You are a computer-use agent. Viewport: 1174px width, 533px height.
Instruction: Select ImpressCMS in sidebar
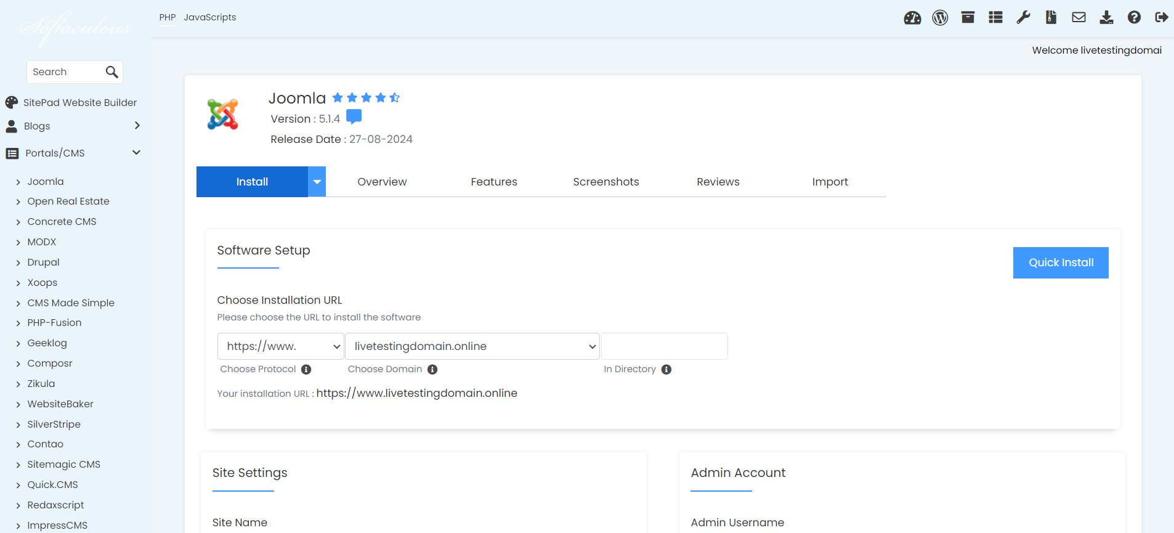pyautogui.click(x=57, y=525)
